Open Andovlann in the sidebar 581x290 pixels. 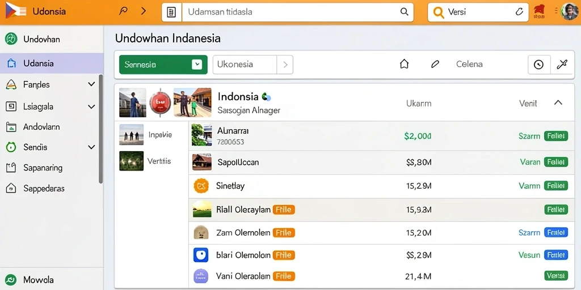click(41, 127)
